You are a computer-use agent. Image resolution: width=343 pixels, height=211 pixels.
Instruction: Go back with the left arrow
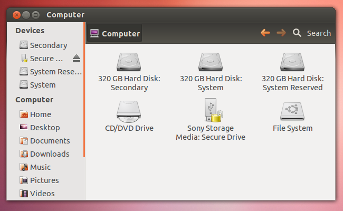[x=265, y=33]
